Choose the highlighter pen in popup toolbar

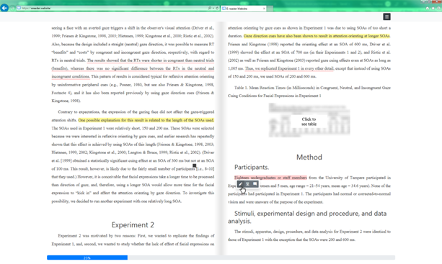click(240, 184)
